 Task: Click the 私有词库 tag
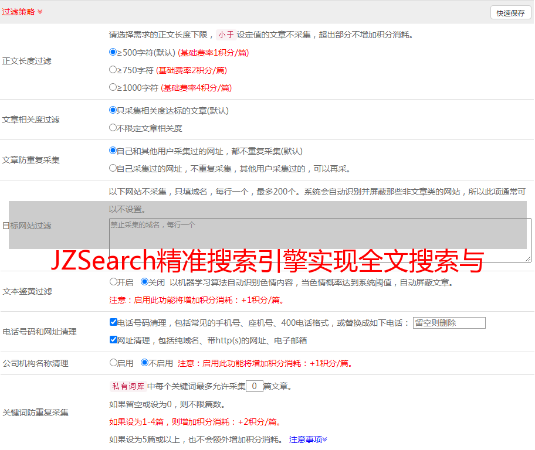[x=127, y=386]
